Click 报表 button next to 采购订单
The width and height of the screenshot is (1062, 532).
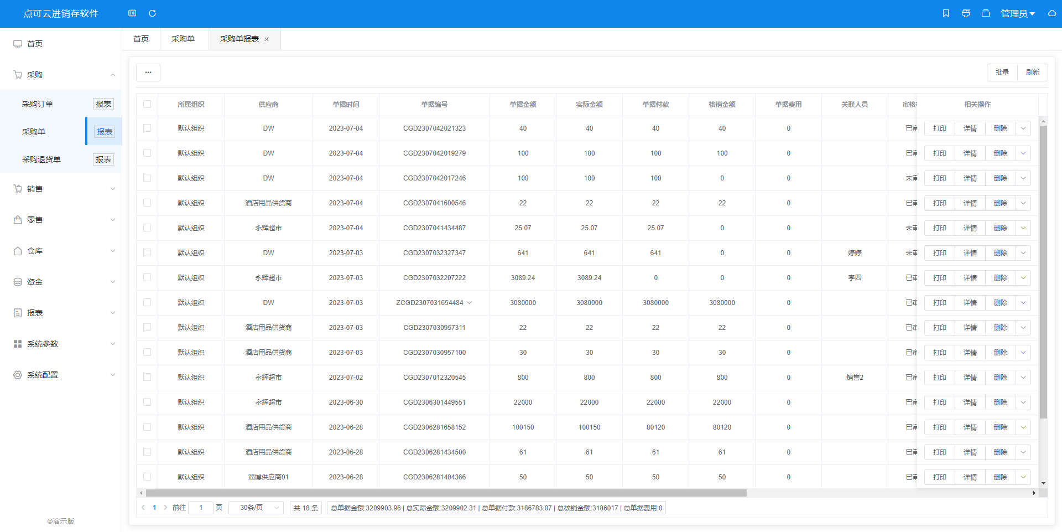click(103, 104)
